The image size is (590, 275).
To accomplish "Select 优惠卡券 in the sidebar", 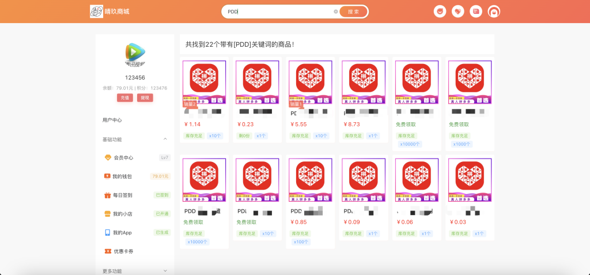I will coord(123,251).
